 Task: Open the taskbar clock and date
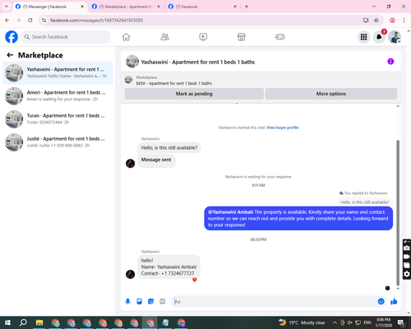tap(384, 322)
